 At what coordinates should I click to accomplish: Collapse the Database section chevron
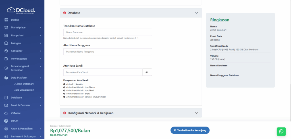(196, 13)
